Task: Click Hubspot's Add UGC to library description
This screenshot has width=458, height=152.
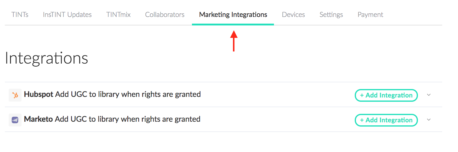Action: (x=128, y=94)
